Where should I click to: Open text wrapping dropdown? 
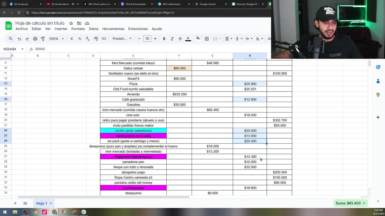(249, 39)
